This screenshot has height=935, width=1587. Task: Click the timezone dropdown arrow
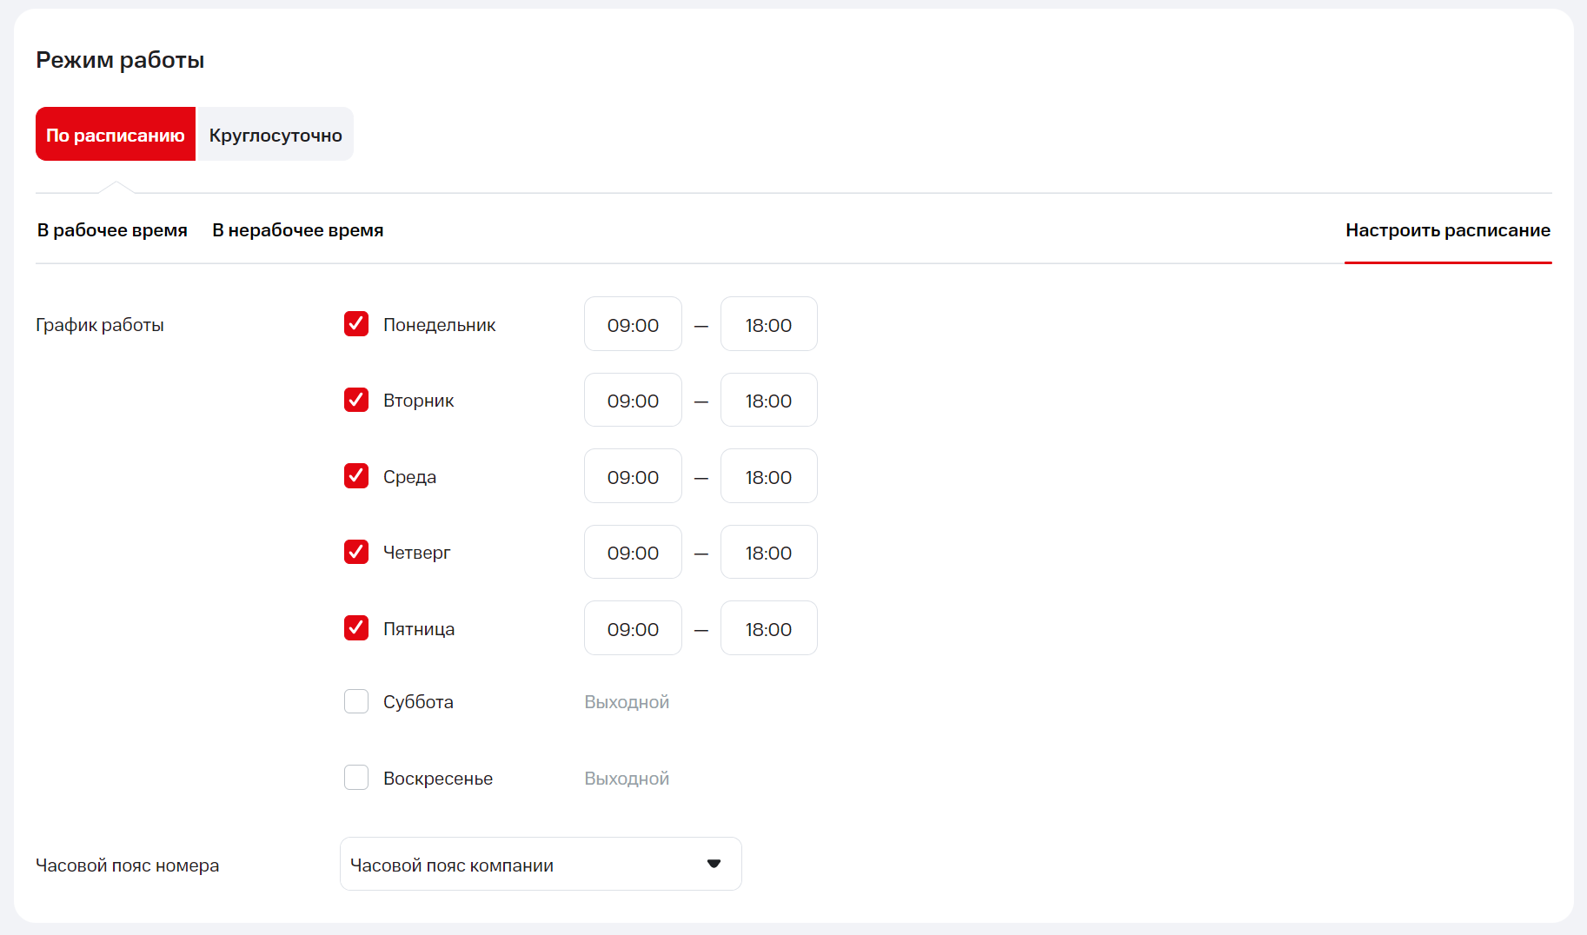tap(714, 864)
